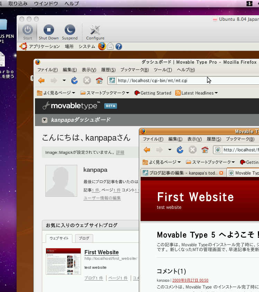Open the GNOME panel mail icon
The height and width of the screenshot is (292, 259).
click(110, 46)
